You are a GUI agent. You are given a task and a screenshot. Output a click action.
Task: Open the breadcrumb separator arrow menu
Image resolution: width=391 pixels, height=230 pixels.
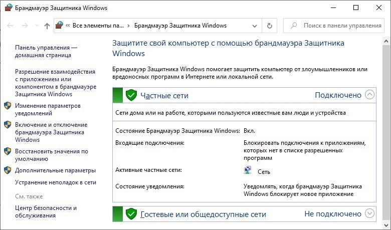tap(129, 26)
